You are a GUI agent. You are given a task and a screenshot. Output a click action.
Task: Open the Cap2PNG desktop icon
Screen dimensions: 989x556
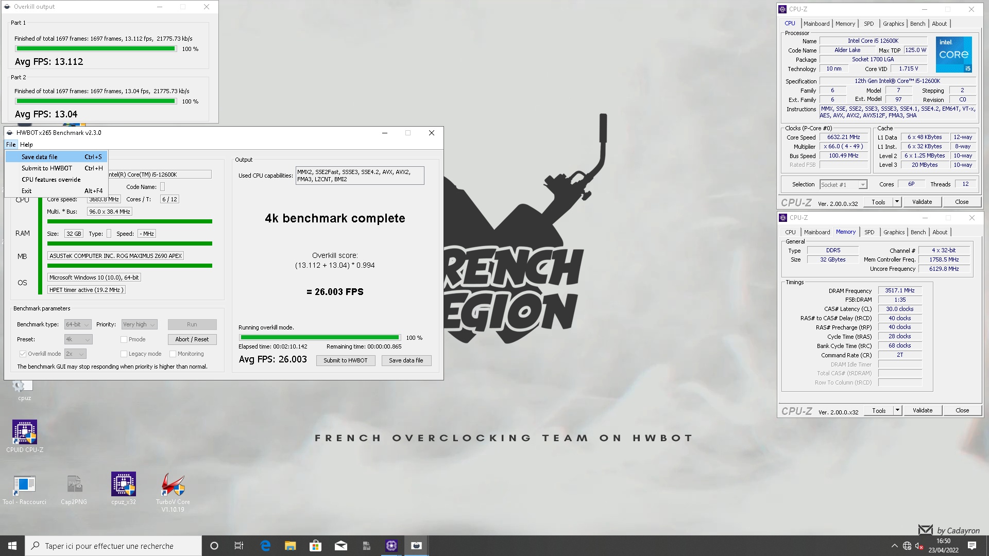pyautogui.click(x=74, y=489)
